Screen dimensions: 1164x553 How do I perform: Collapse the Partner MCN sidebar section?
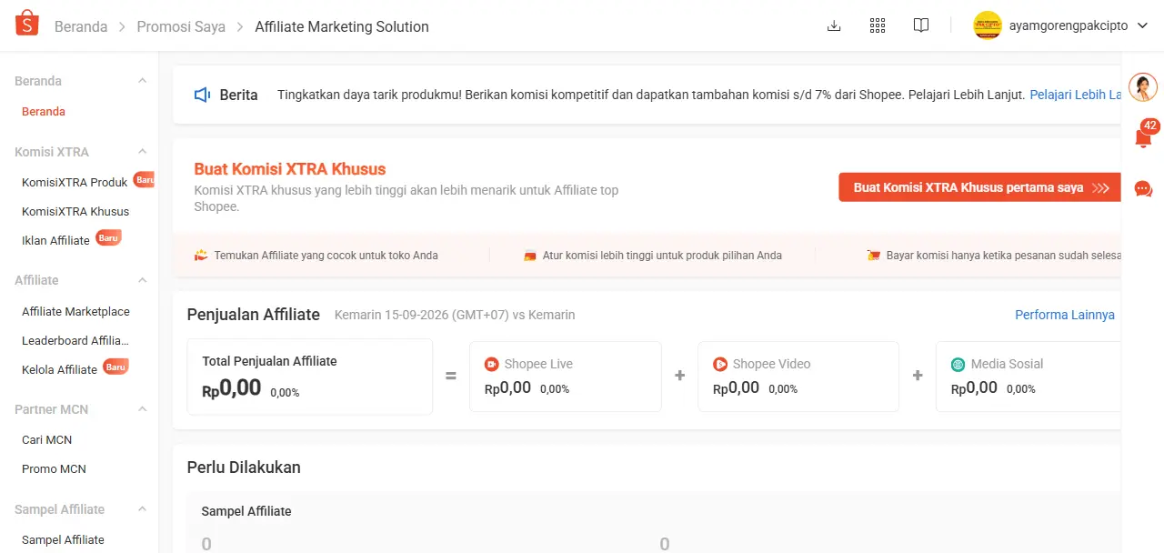tap(143, 409)
